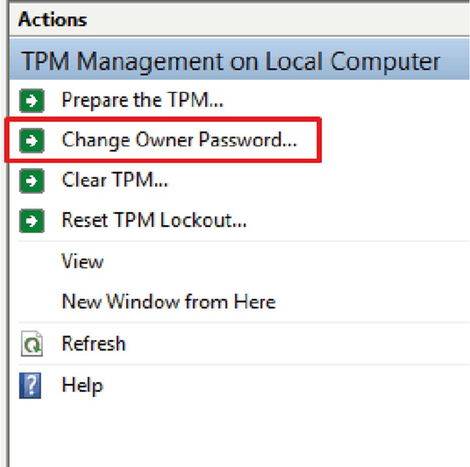Click the Refresh text label
Screen dimensions: 470x467
(x=94, y=344)
